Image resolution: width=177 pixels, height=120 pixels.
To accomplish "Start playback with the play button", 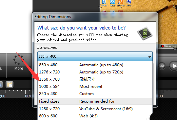I will pos(174,66).
